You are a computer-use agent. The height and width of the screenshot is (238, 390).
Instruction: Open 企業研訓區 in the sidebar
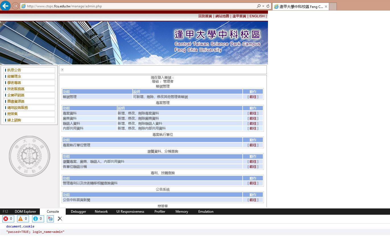pyautogui.click(x=29, y=95)
